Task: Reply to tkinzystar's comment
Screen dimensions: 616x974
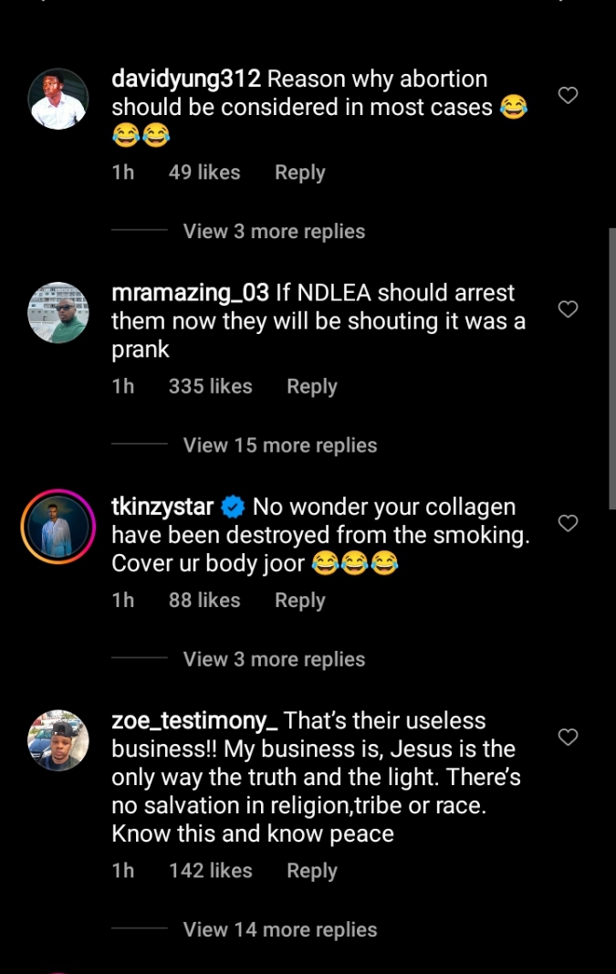Action: pyautogui.click(x=300, y=601)
